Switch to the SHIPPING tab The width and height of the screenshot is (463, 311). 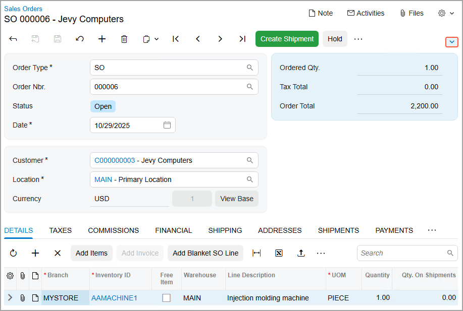(x=225, y=230)
